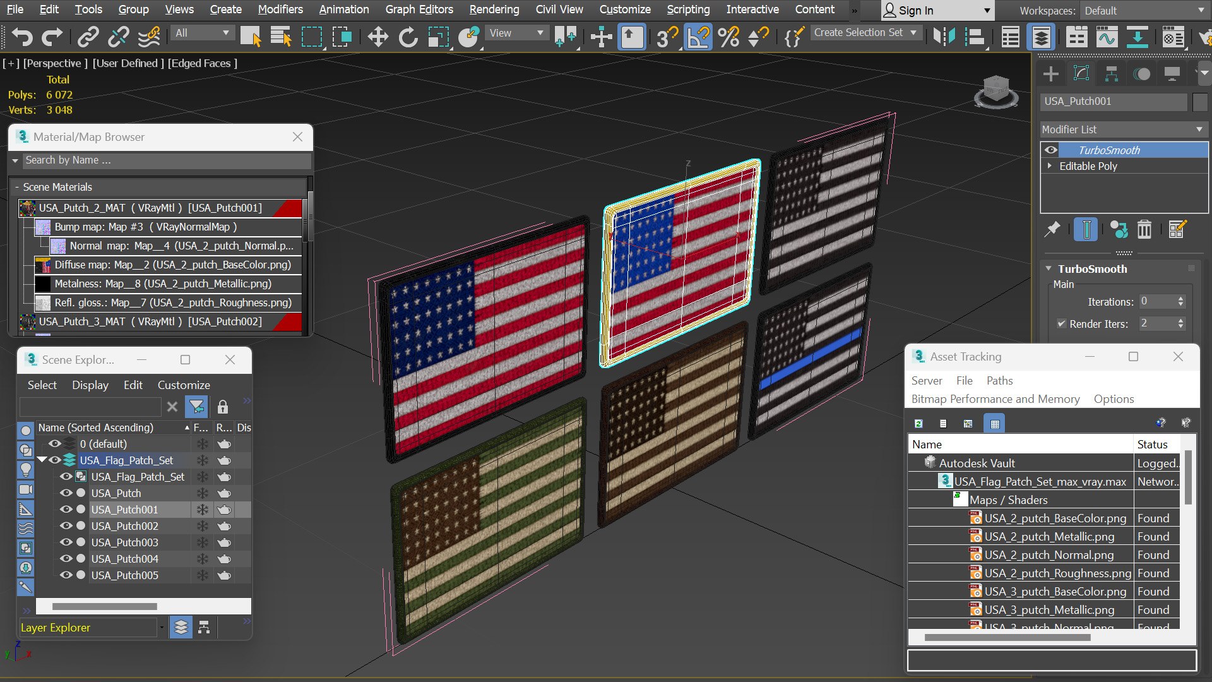This screenshot has height=682, width=1212.
Task: Click the Undo arrow in the main toolbar
Action: (22, 37)
